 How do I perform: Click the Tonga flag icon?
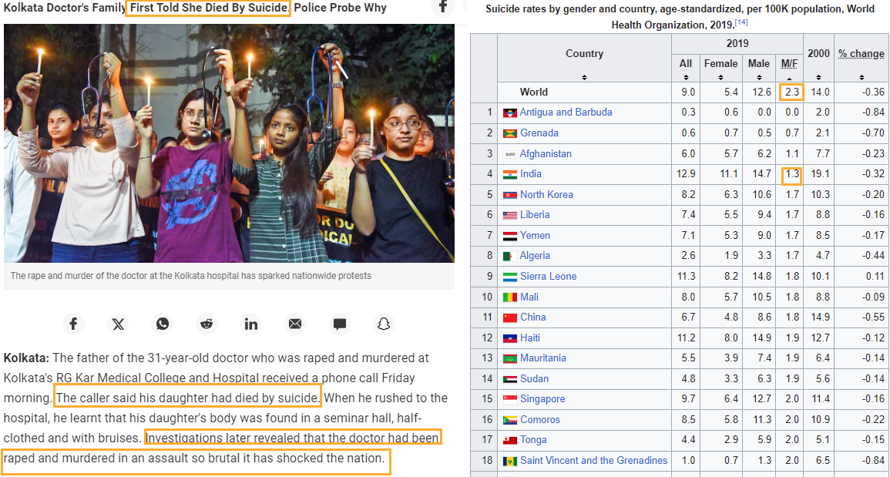tap(509, 441)
